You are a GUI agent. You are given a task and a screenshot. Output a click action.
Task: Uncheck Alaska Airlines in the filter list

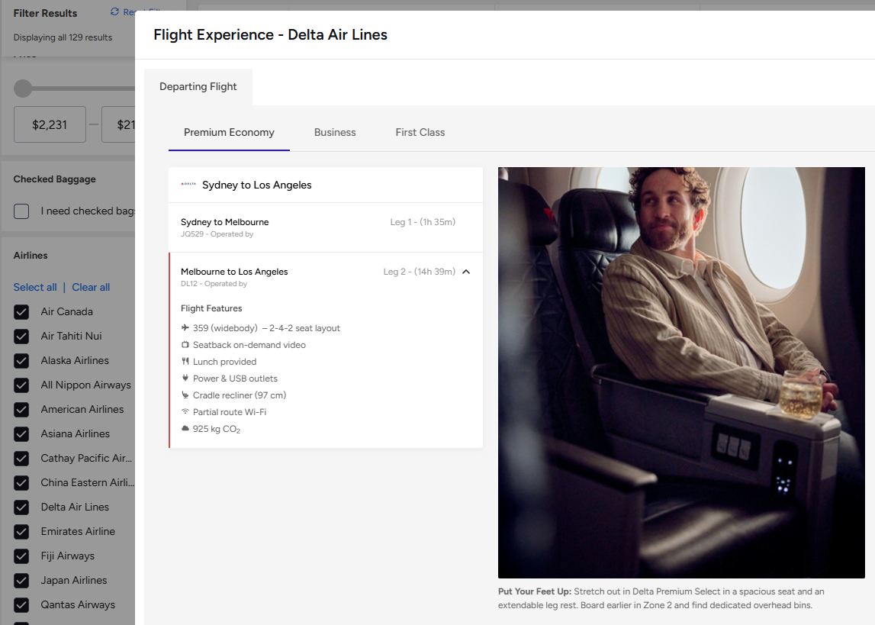pyautogui.click(x=21, y=361)
